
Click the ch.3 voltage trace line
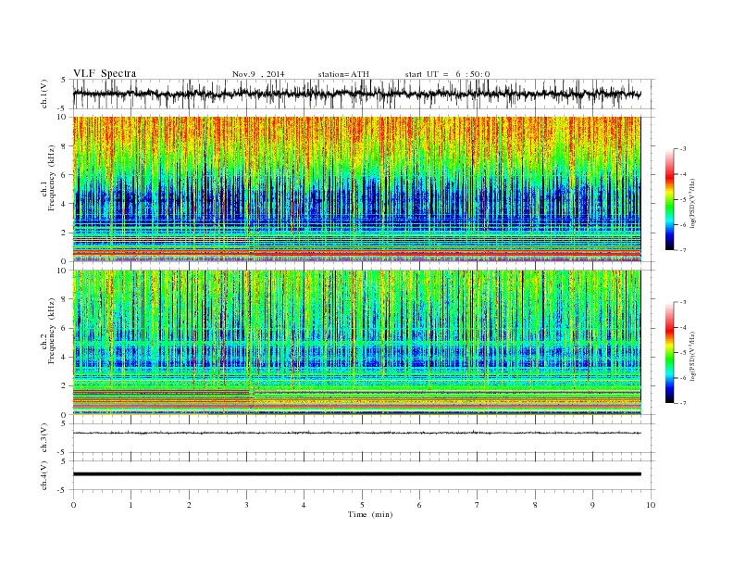356,433
